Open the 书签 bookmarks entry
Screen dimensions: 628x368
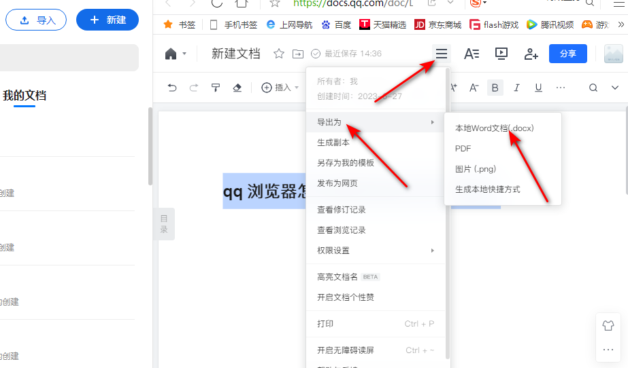click(x=179, y=24)
